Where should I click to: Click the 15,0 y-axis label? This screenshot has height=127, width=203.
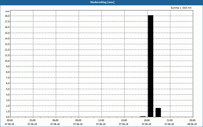pos(7,33)
